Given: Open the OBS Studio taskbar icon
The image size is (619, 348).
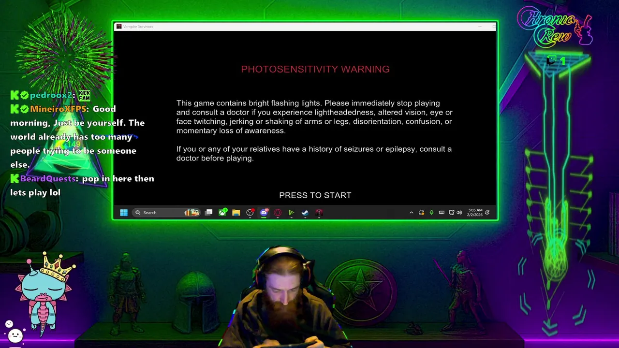Looking at the screenshot, I should click(250, 213).
